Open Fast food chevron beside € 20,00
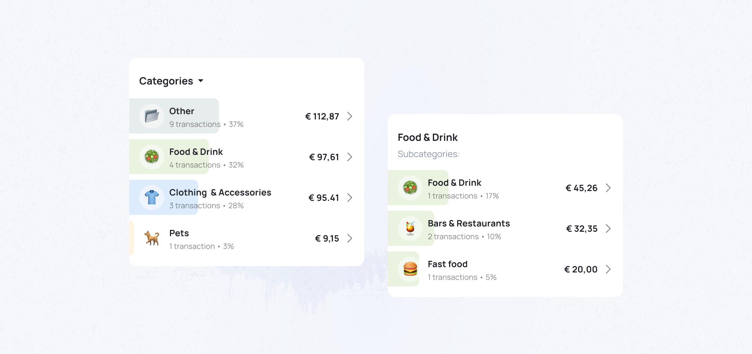Screen dimensions: 752x354 coord(608,270)
